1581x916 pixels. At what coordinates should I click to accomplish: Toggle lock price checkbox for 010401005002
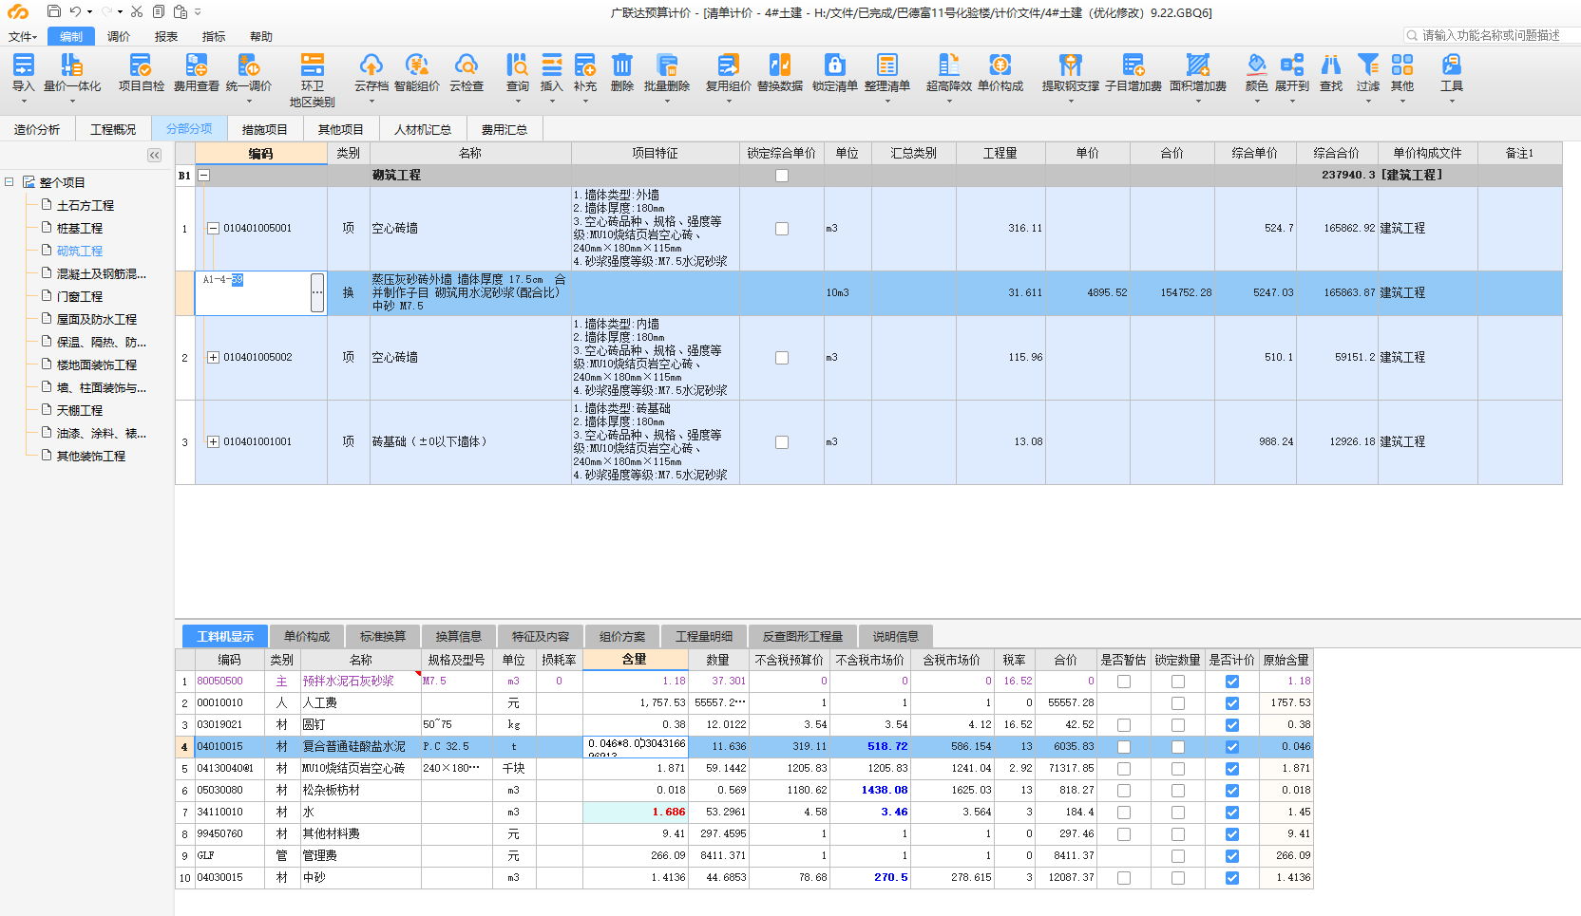(782, 358)
